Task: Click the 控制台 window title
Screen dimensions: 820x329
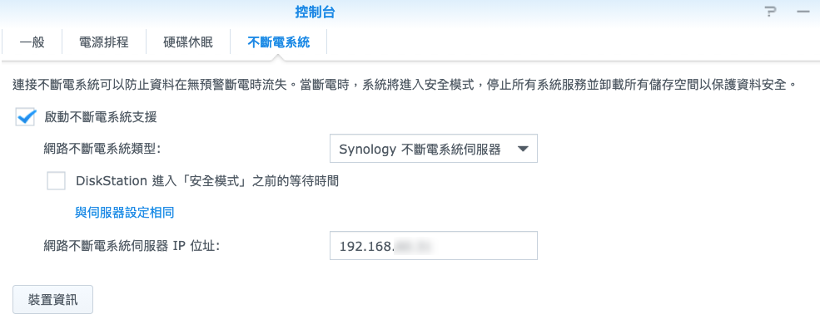Action: coord(315,12)
